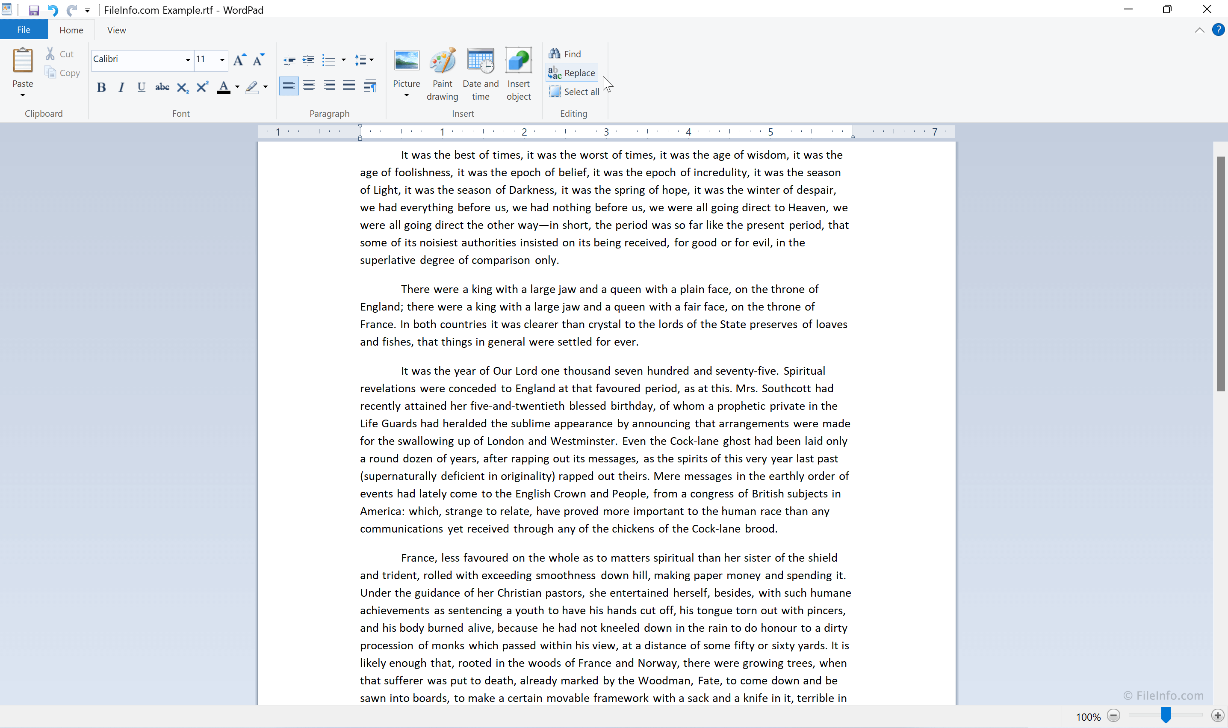1228x728 pixels.
Task: Click the Zoom in plus button
Action: (x=1218, y=716)
